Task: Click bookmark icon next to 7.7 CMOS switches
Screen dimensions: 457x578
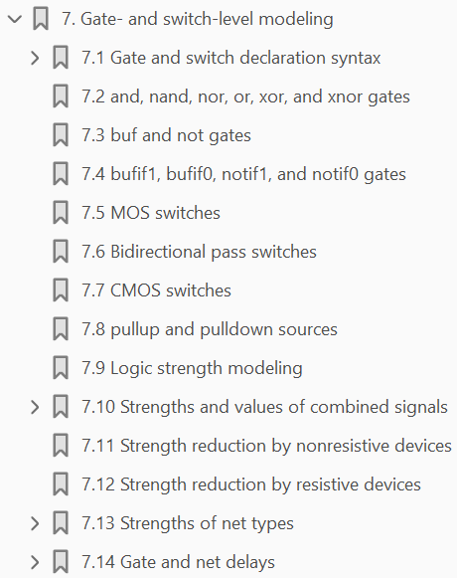Action: pos(61,290)
